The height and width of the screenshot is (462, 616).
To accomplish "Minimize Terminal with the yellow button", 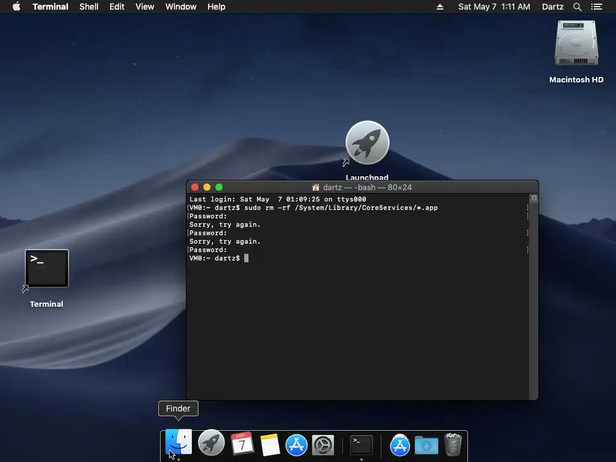I will (x=207, y=188).
